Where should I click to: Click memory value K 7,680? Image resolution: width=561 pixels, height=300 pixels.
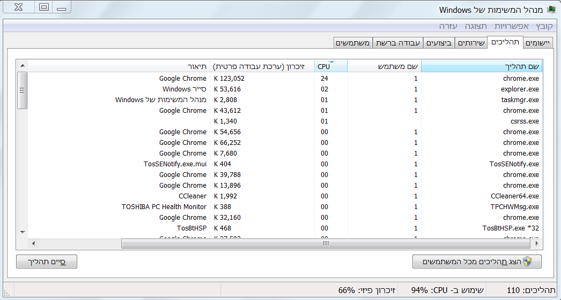225,153
